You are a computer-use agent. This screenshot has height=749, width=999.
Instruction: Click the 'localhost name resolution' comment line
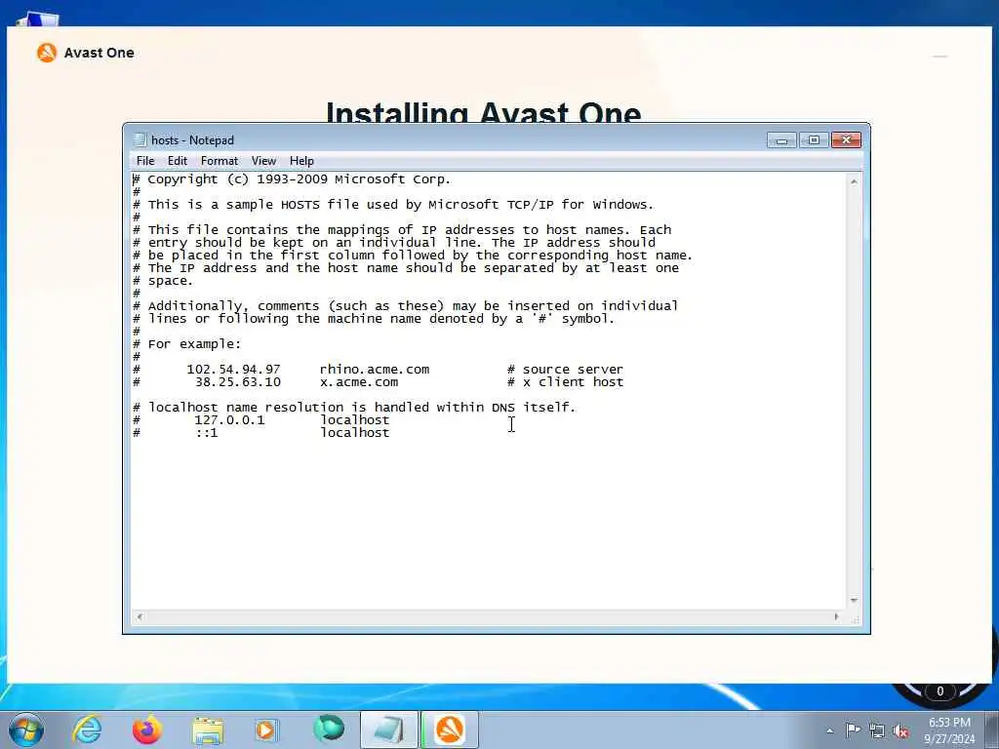pos(354,408)
